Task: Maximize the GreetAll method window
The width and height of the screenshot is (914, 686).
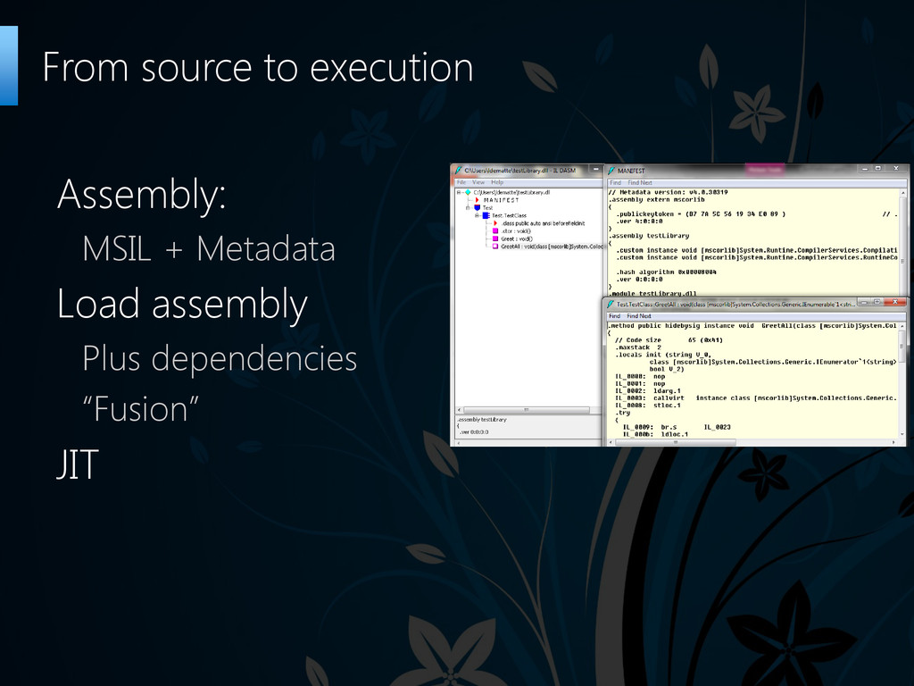Action: (877, 302)
